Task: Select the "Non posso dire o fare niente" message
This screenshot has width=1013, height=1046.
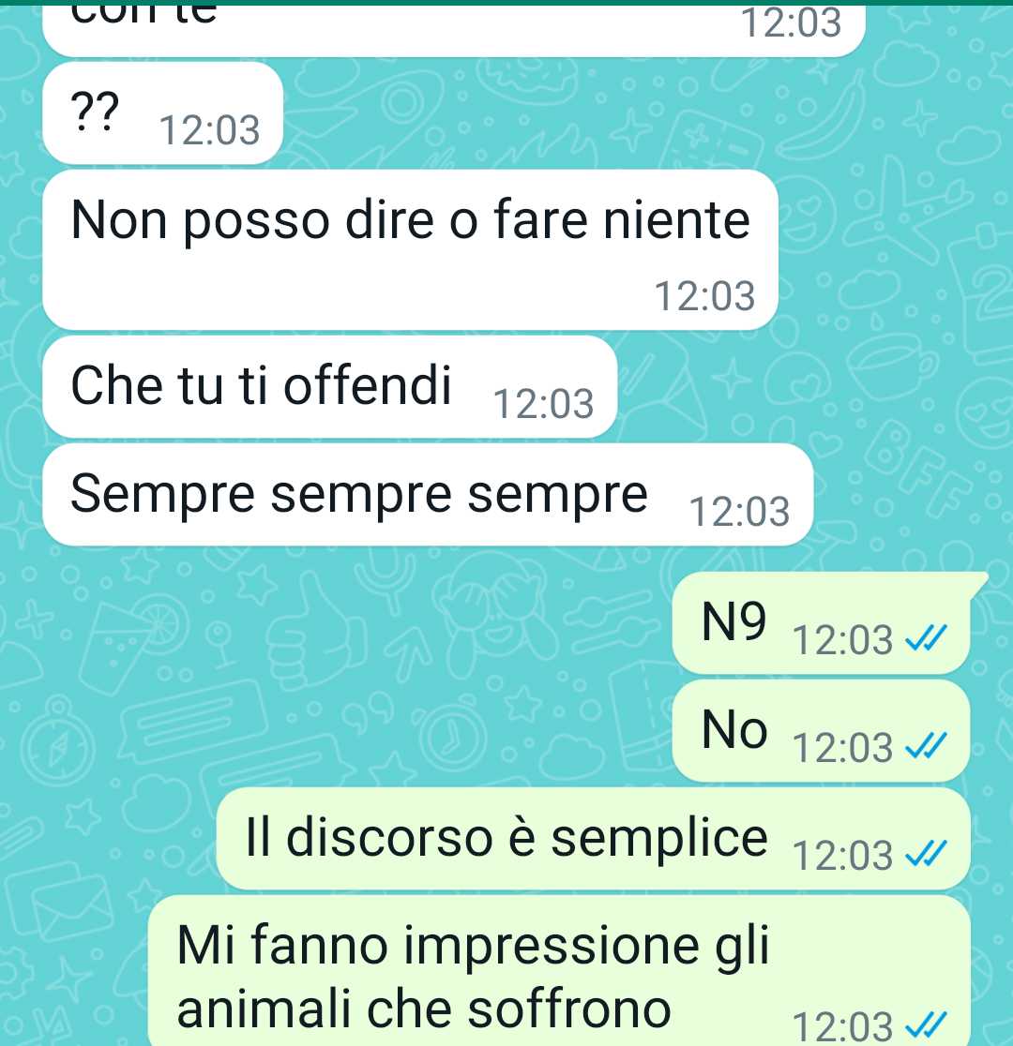Action: coord(411,249)
